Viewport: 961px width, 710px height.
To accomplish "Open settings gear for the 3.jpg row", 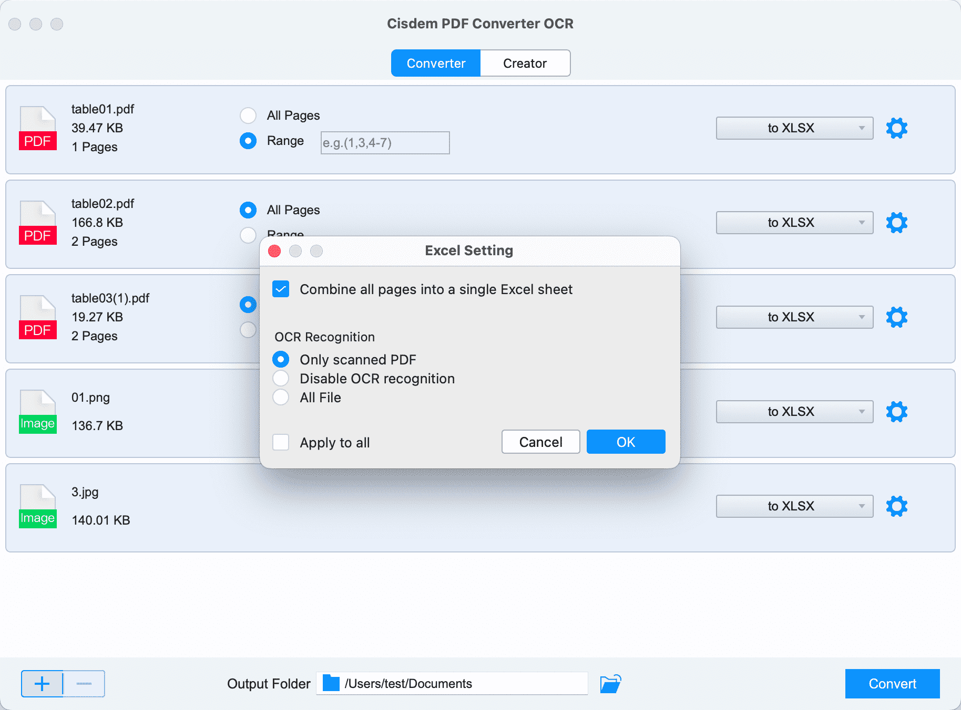I will (x=897, y=506).
